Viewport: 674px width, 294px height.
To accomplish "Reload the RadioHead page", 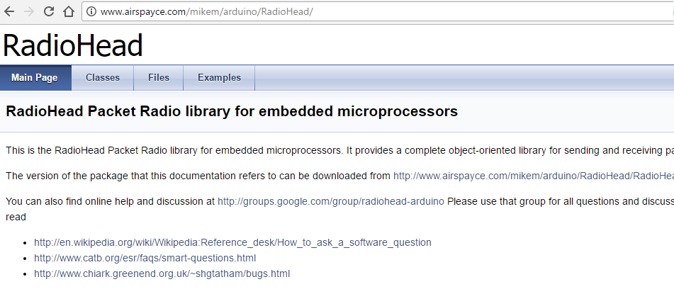I will 49,12.
